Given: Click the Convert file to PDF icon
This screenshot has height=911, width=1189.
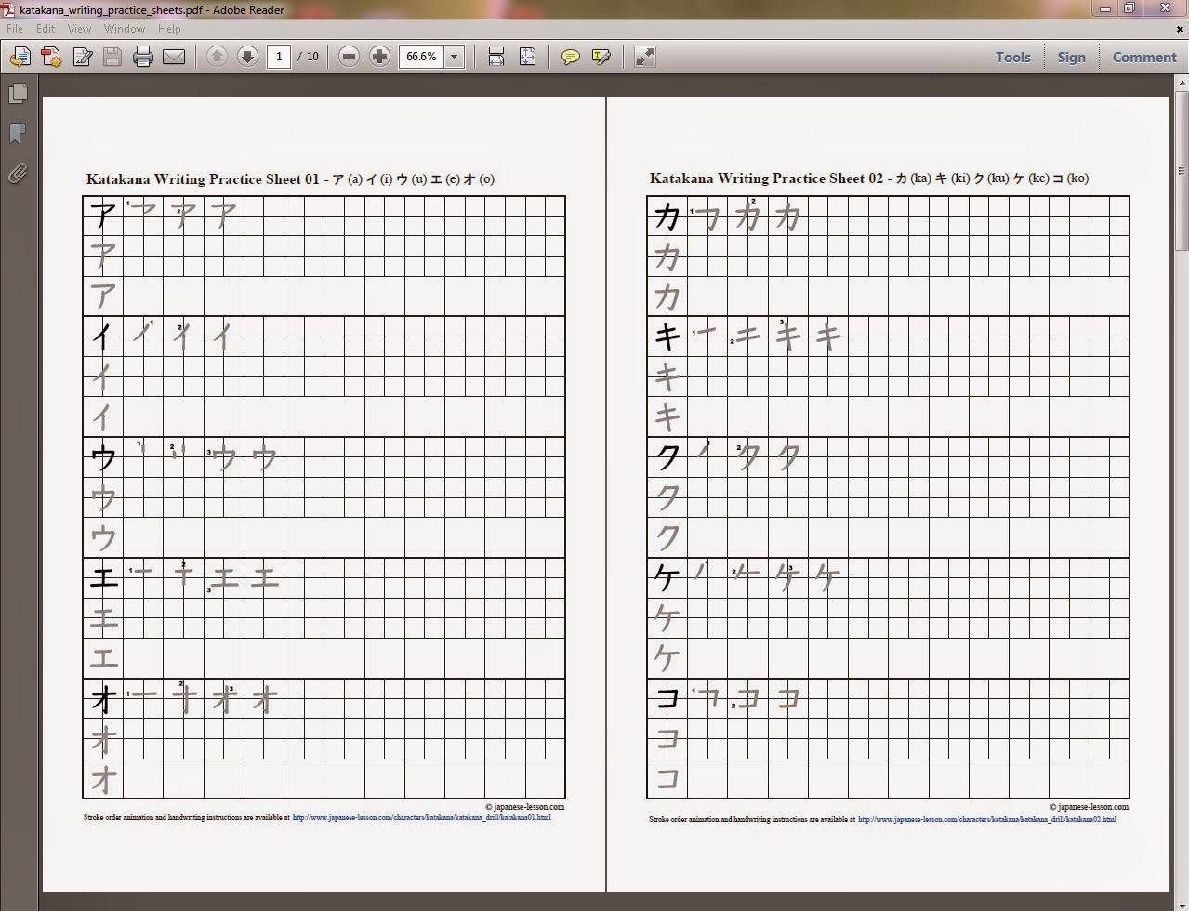Looking at the screenshot, I should (51, 58).
